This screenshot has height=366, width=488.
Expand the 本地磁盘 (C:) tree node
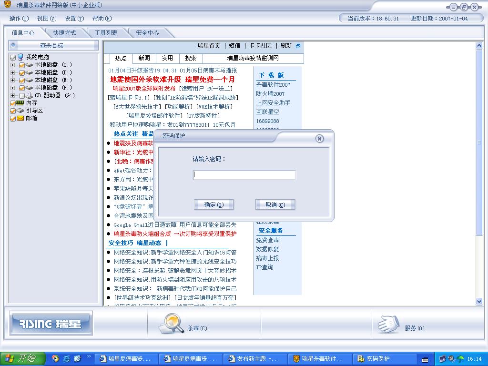point(13,65)
